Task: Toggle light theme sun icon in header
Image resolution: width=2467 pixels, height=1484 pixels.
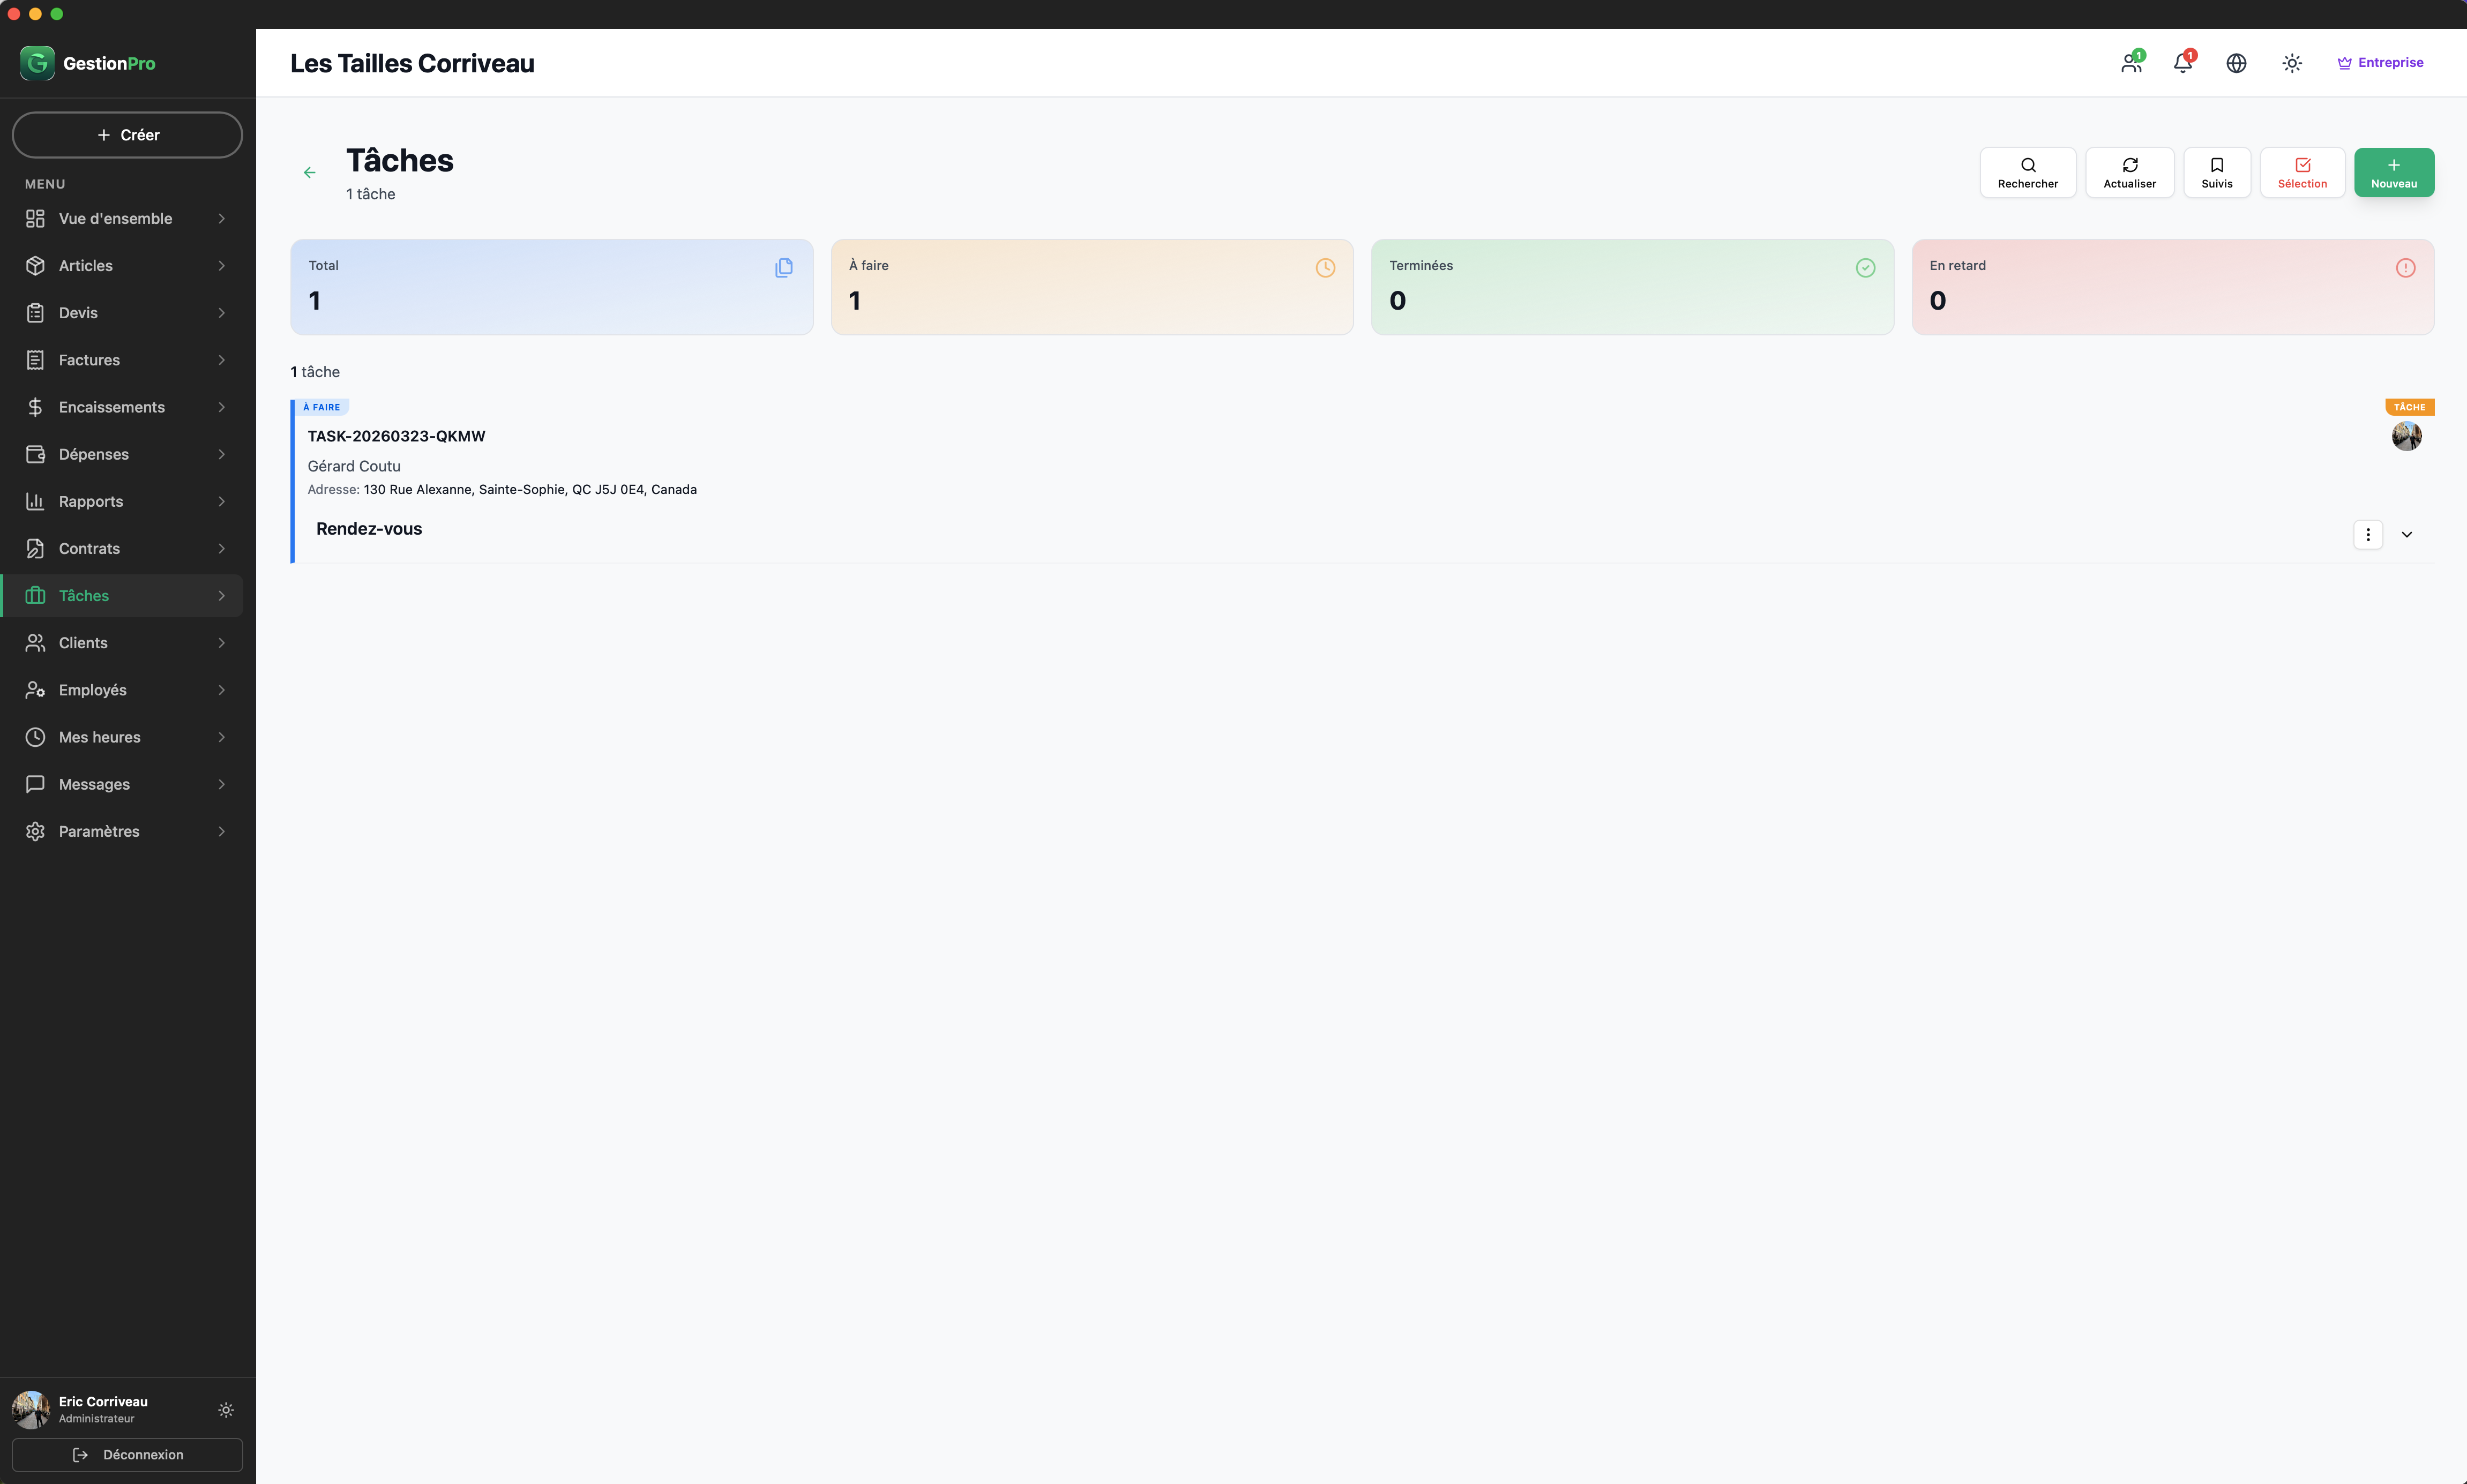Action: pyautogui.click(x=2292, y=63)
